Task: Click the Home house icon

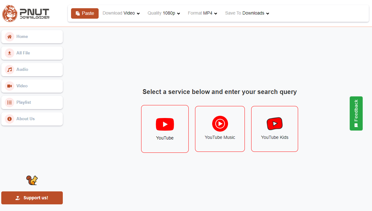Action: (x=10, y=37)
